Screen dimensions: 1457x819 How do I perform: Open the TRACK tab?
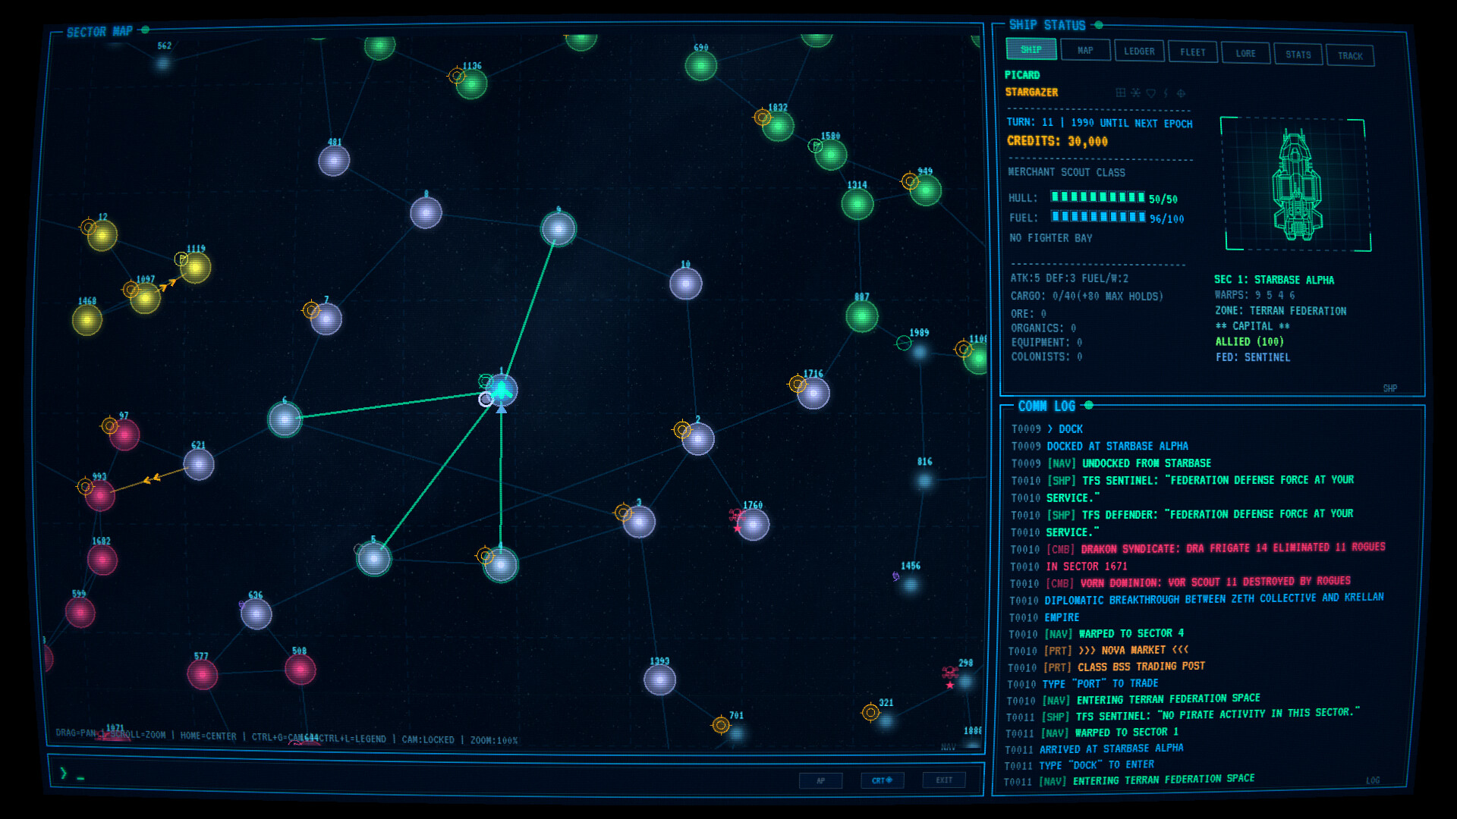1350,56
